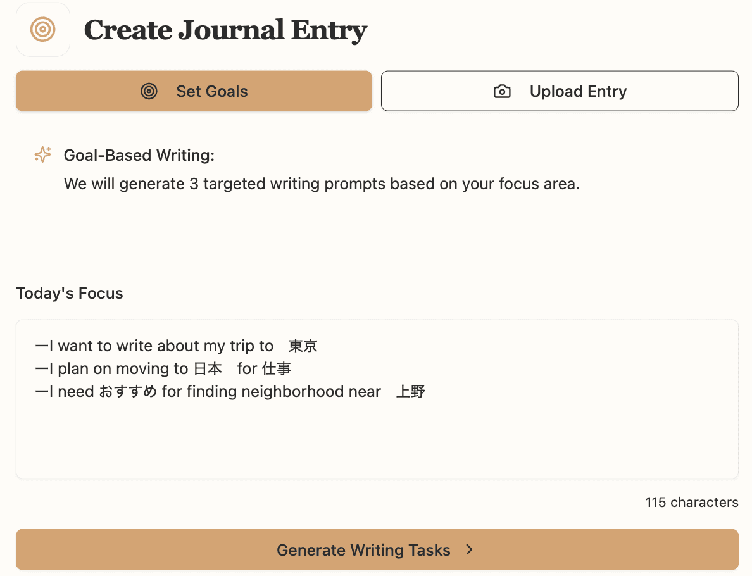Click the camera symbol on the right button

pos(502,91)
